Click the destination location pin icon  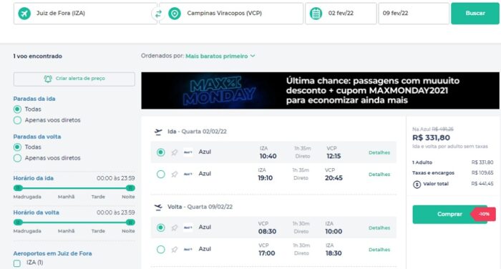click(175, 14)
